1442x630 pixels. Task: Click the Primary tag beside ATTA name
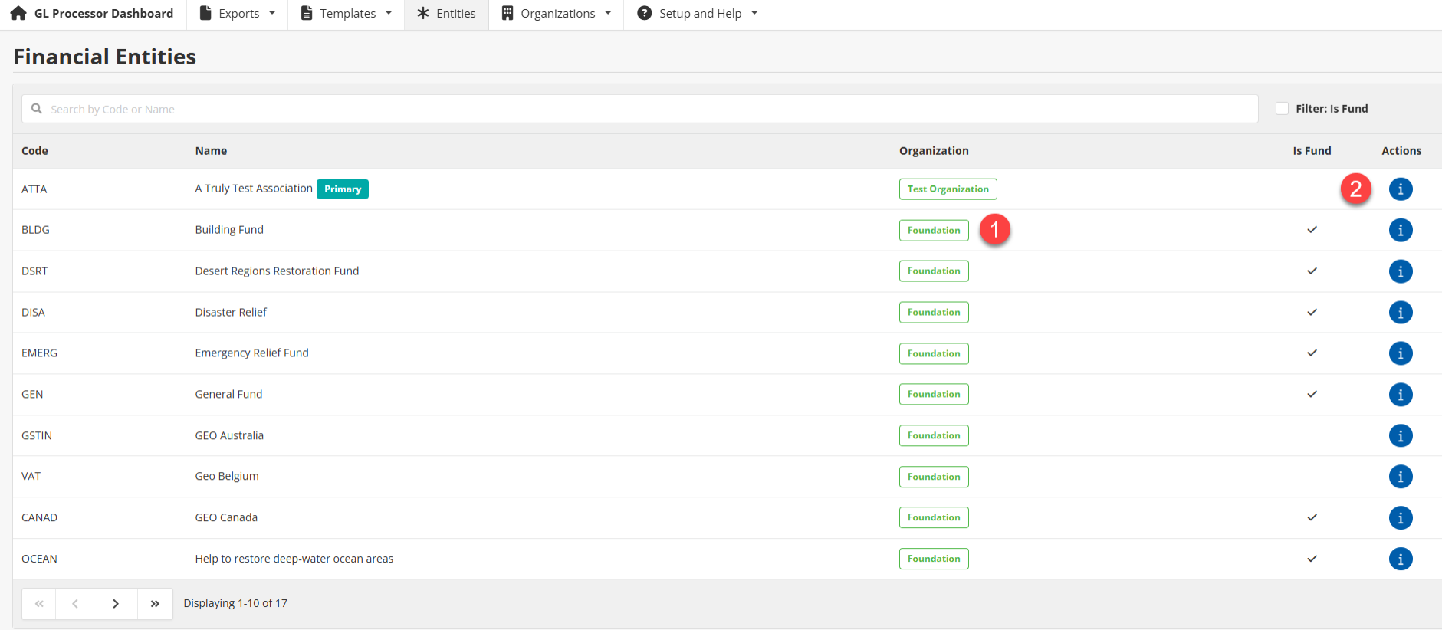point(342,189)
